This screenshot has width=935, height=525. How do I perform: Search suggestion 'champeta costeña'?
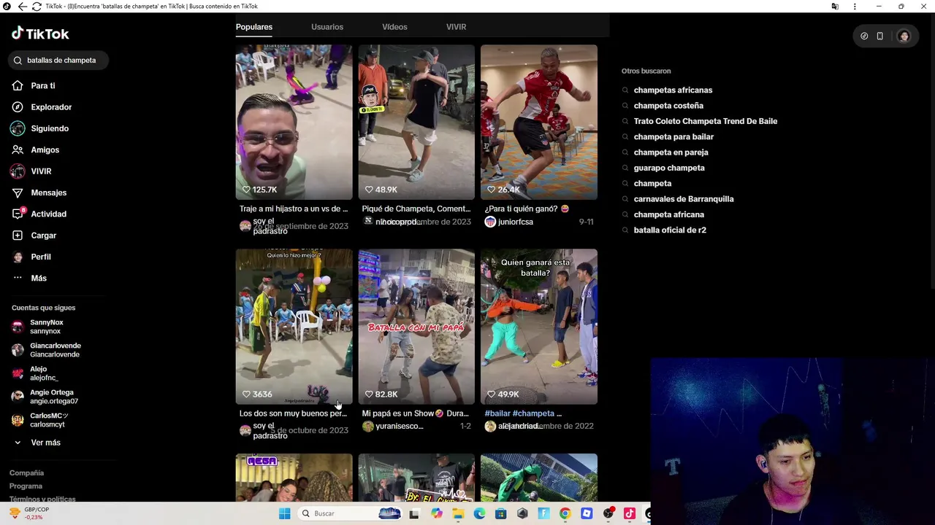[x=668, y=106]
